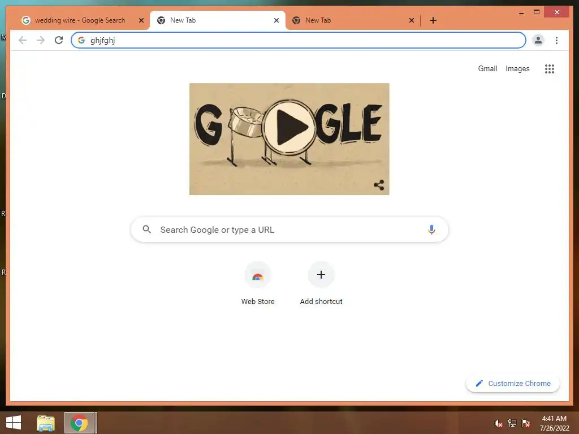This screenshot has height=434, width=579.
Task: Start voice search with the microphone
Action: tap(431, 229)
